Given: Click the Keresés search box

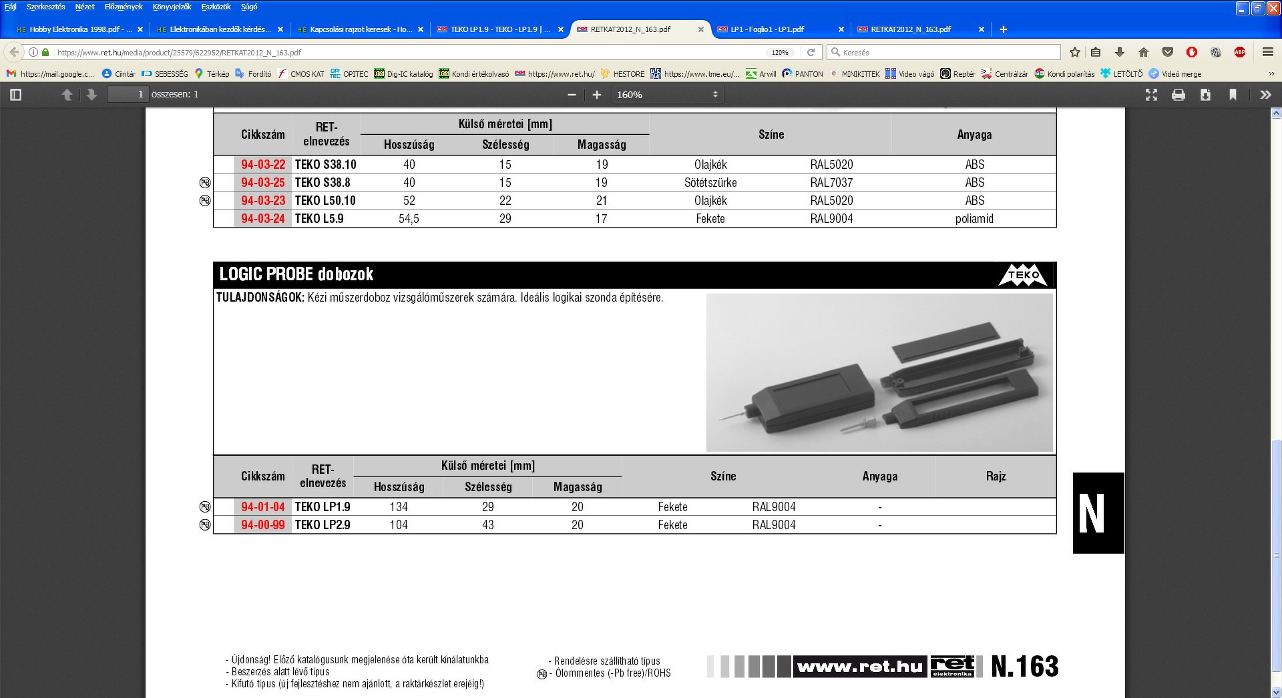Looking at the screenshot, I should tap(943, 52).
